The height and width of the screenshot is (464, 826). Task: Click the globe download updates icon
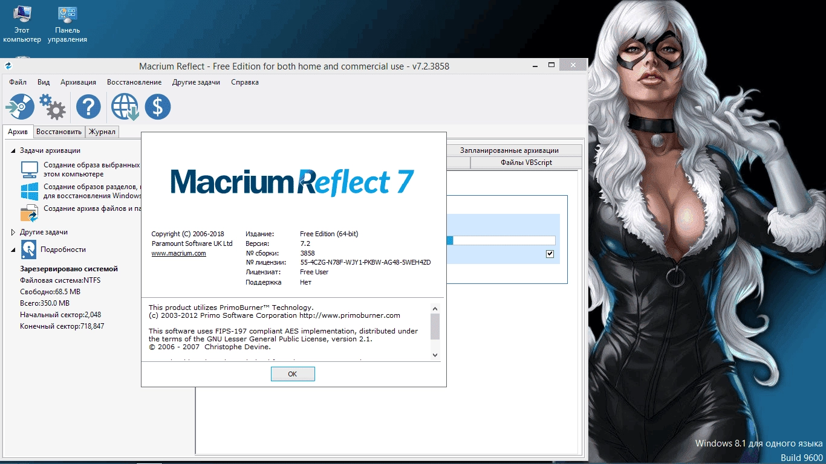(x=125, y=108)
